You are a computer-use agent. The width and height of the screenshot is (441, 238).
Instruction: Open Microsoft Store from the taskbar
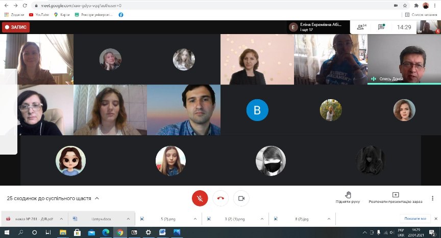(x=77, y=232)
